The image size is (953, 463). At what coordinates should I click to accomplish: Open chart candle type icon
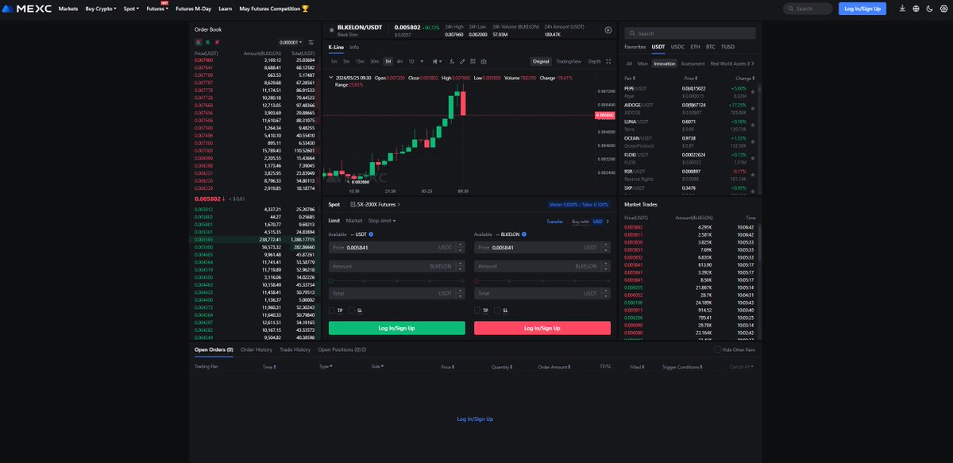[x=438, y=61]
